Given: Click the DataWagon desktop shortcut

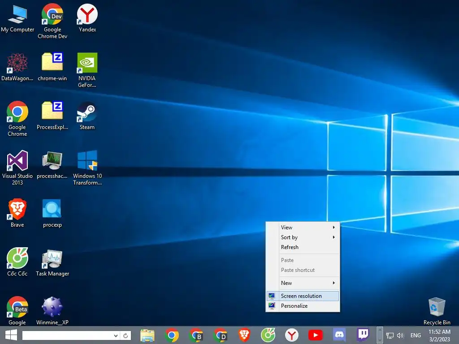Looking at the screenshot, I should pyautogui.click(x=17, y=67).
